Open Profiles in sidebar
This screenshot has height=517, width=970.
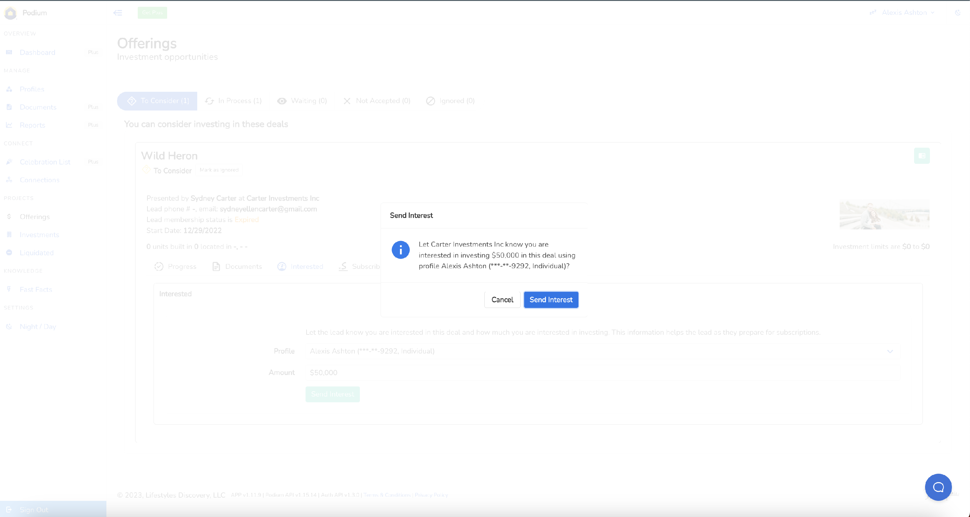[x=32, y=89]
